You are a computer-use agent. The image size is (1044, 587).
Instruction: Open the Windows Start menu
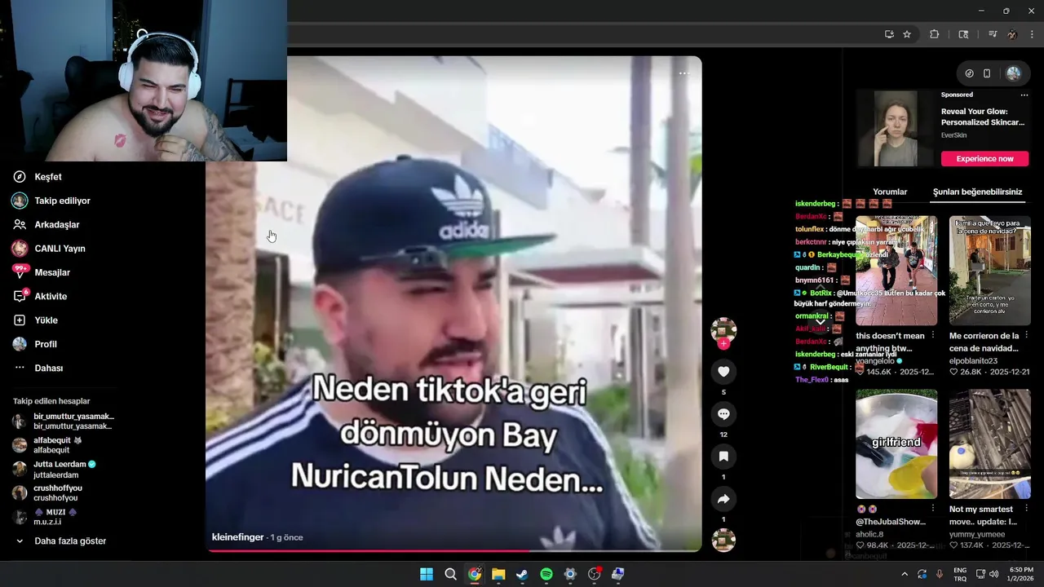(427, 574)
